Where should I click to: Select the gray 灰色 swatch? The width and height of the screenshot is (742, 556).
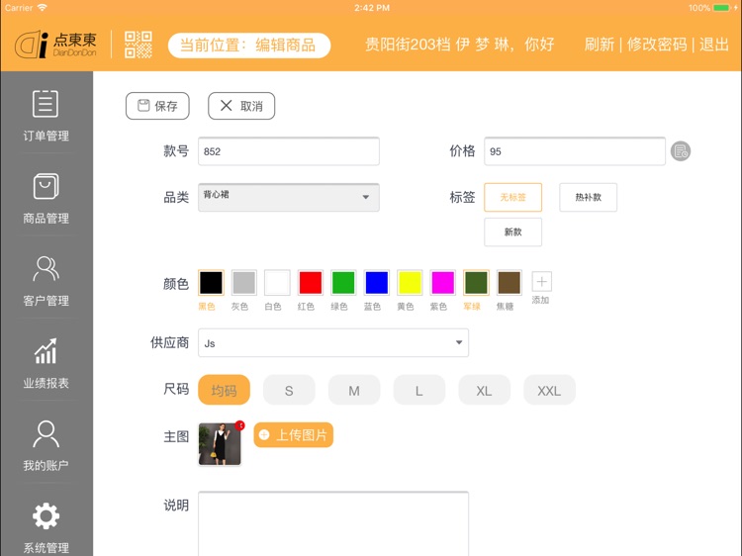(x=244, y=283)
